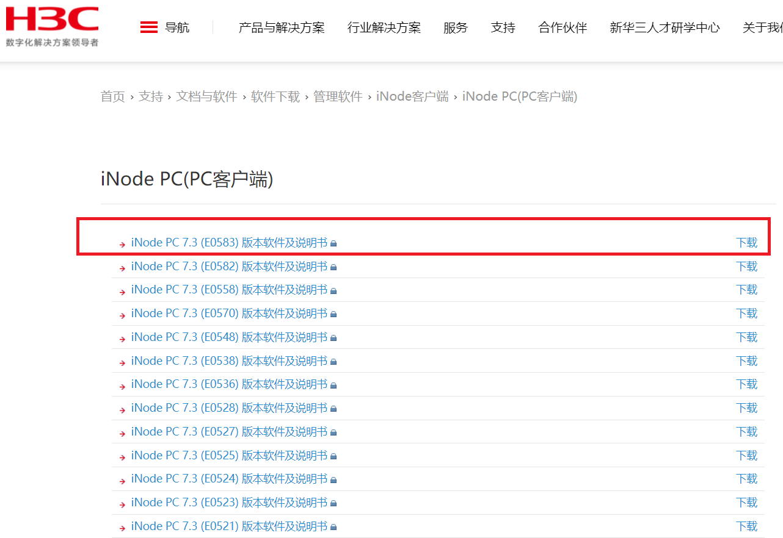Viewport: 783px width, 538px height.
Task: Click the lock icon beside the E0525 entry
Action: [333, 456]
